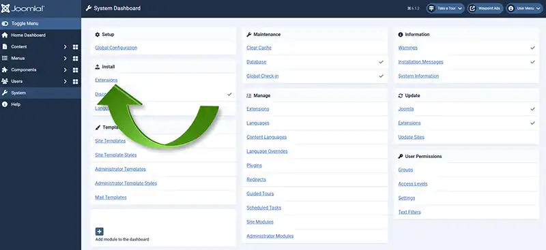Expand the Components submenu chevron
Screen dimensions: 546x250
65,70
